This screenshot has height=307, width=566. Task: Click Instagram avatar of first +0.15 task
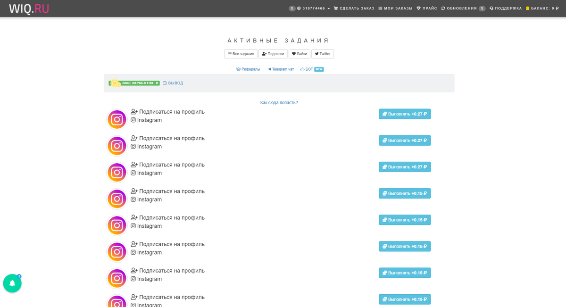[117, 199]
